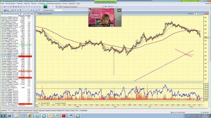Viewport: 211px width, 118px height.
Task: Select the crosshair cursor tool
Action: [x=13, y=10]
